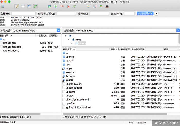The width and height of the screenshot is (180, 126).
Task: Select the .bash_history file icon
Action: (64, 84)
